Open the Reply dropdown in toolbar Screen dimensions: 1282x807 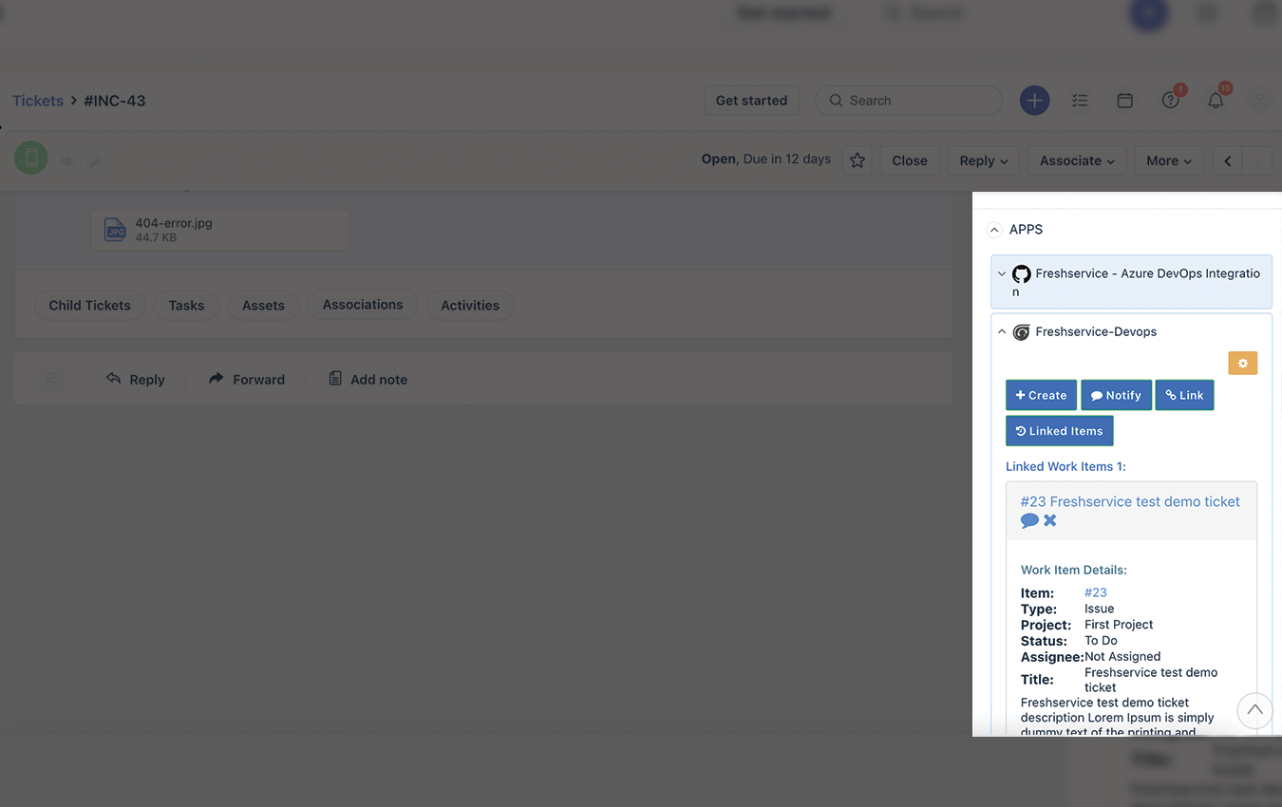(983, 160)
